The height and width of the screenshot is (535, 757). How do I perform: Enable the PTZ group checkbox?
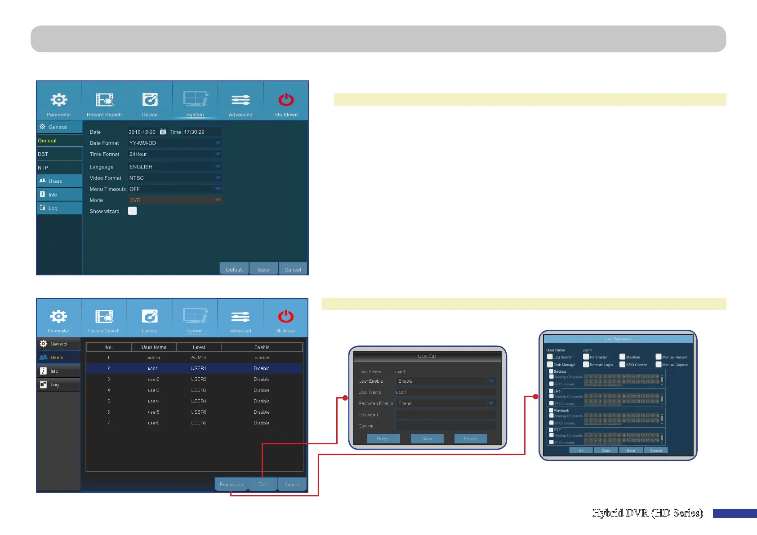pyautogui.click(x=551, y=430)
